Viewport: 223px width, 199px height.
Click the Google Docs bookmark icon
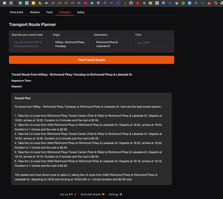[x=190, y=3]
